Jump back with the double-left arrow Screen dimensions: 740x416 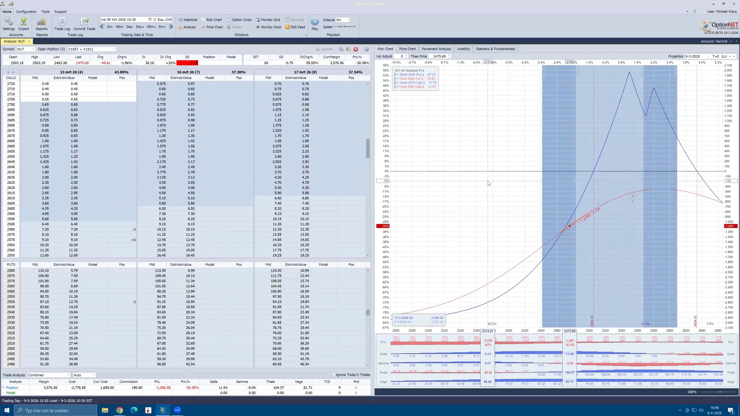[x=102, y=27]
